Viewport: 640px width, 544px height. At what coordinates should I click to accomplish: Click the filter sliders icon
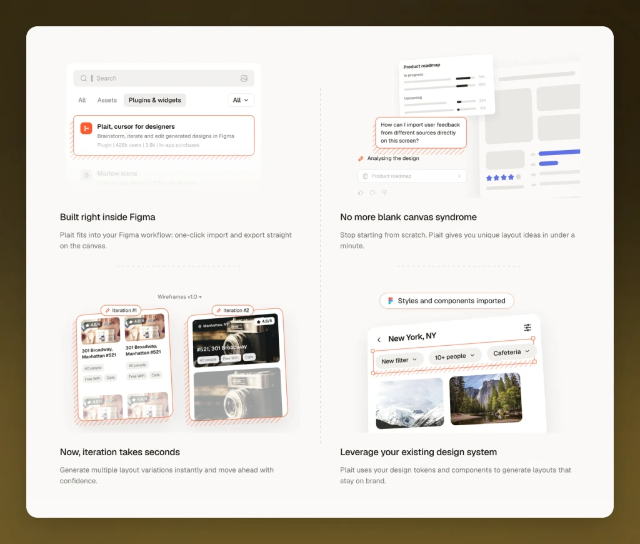(527, 328)
